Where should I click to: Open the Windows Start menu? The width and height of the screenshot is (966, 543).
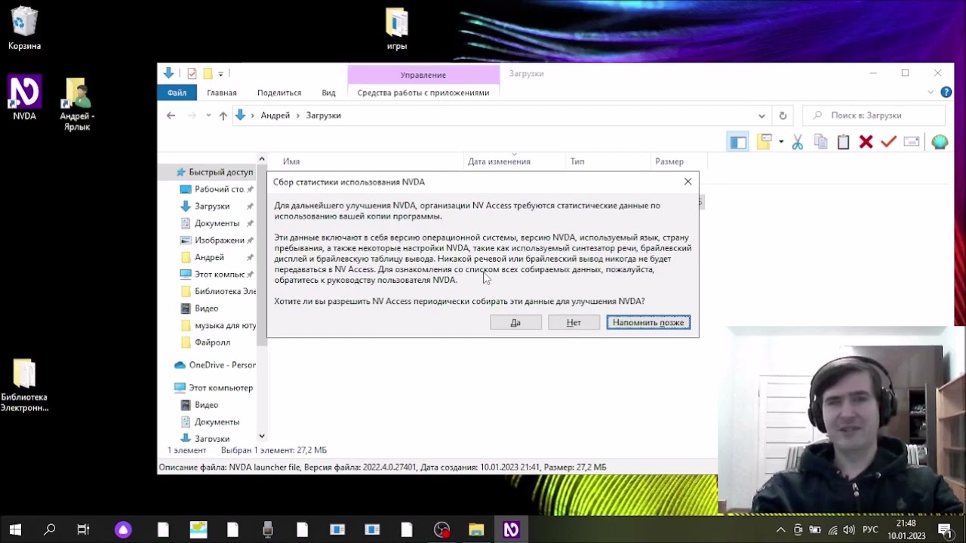[x=15, y=529]
